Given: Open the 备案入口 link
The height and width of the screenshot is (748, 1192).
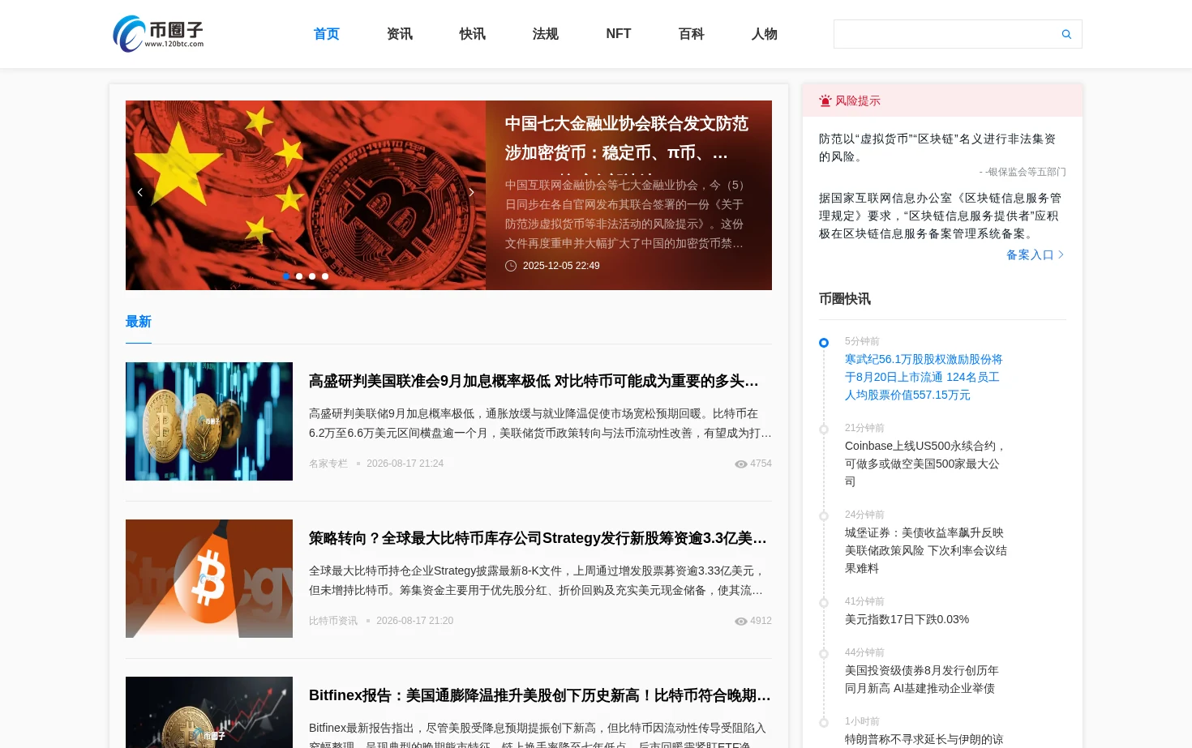Looking at the screenshot, I should (1035, 254).
